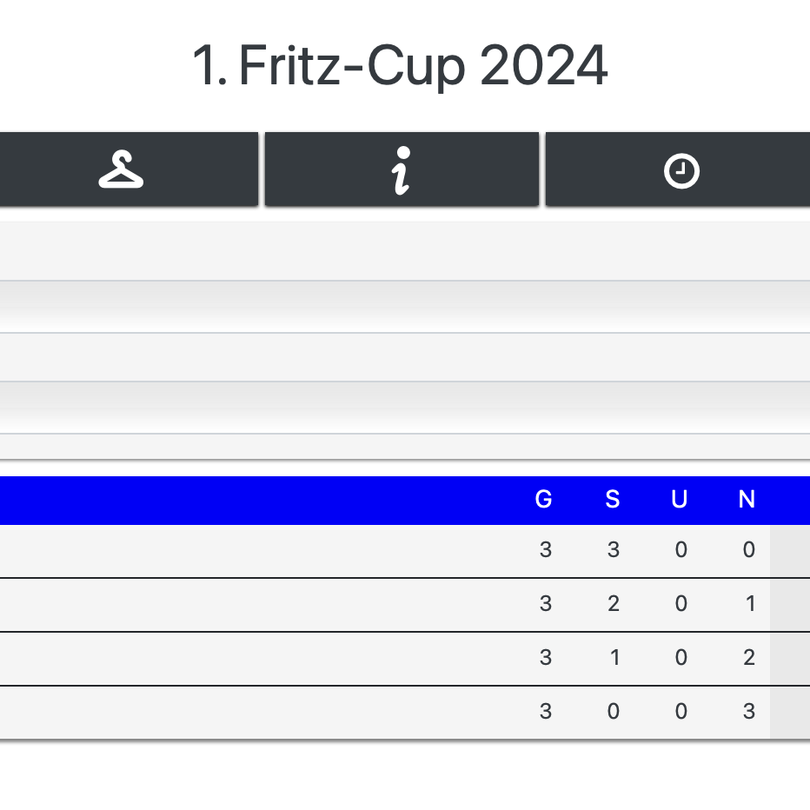Click the 1. Fritz-Cup 2024 title
The image size is (810, 810).
(400, 66)
